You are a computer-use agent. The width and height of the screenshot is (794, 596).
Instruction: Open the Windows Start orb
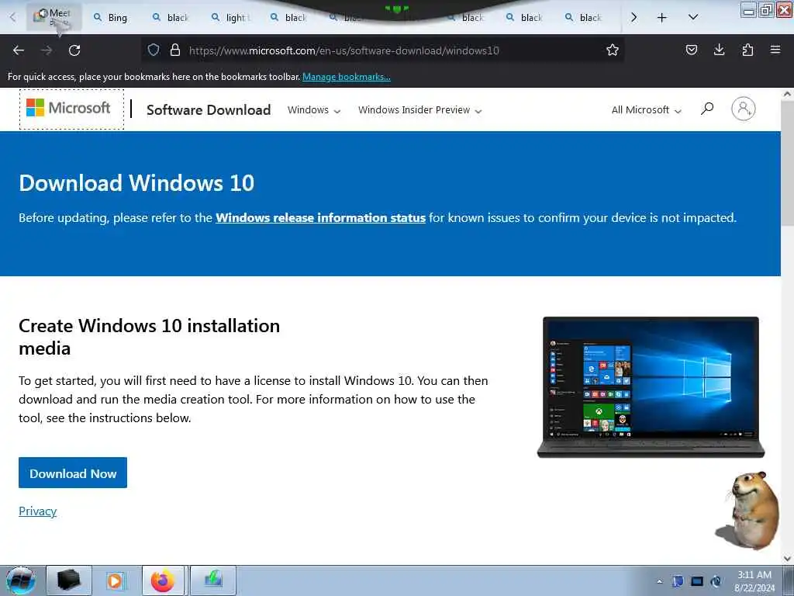(21, 580)
